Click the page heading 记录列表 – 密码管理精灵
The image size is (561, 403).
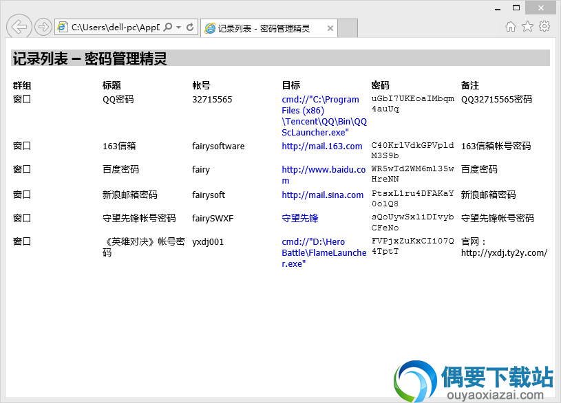pos(89,58)
